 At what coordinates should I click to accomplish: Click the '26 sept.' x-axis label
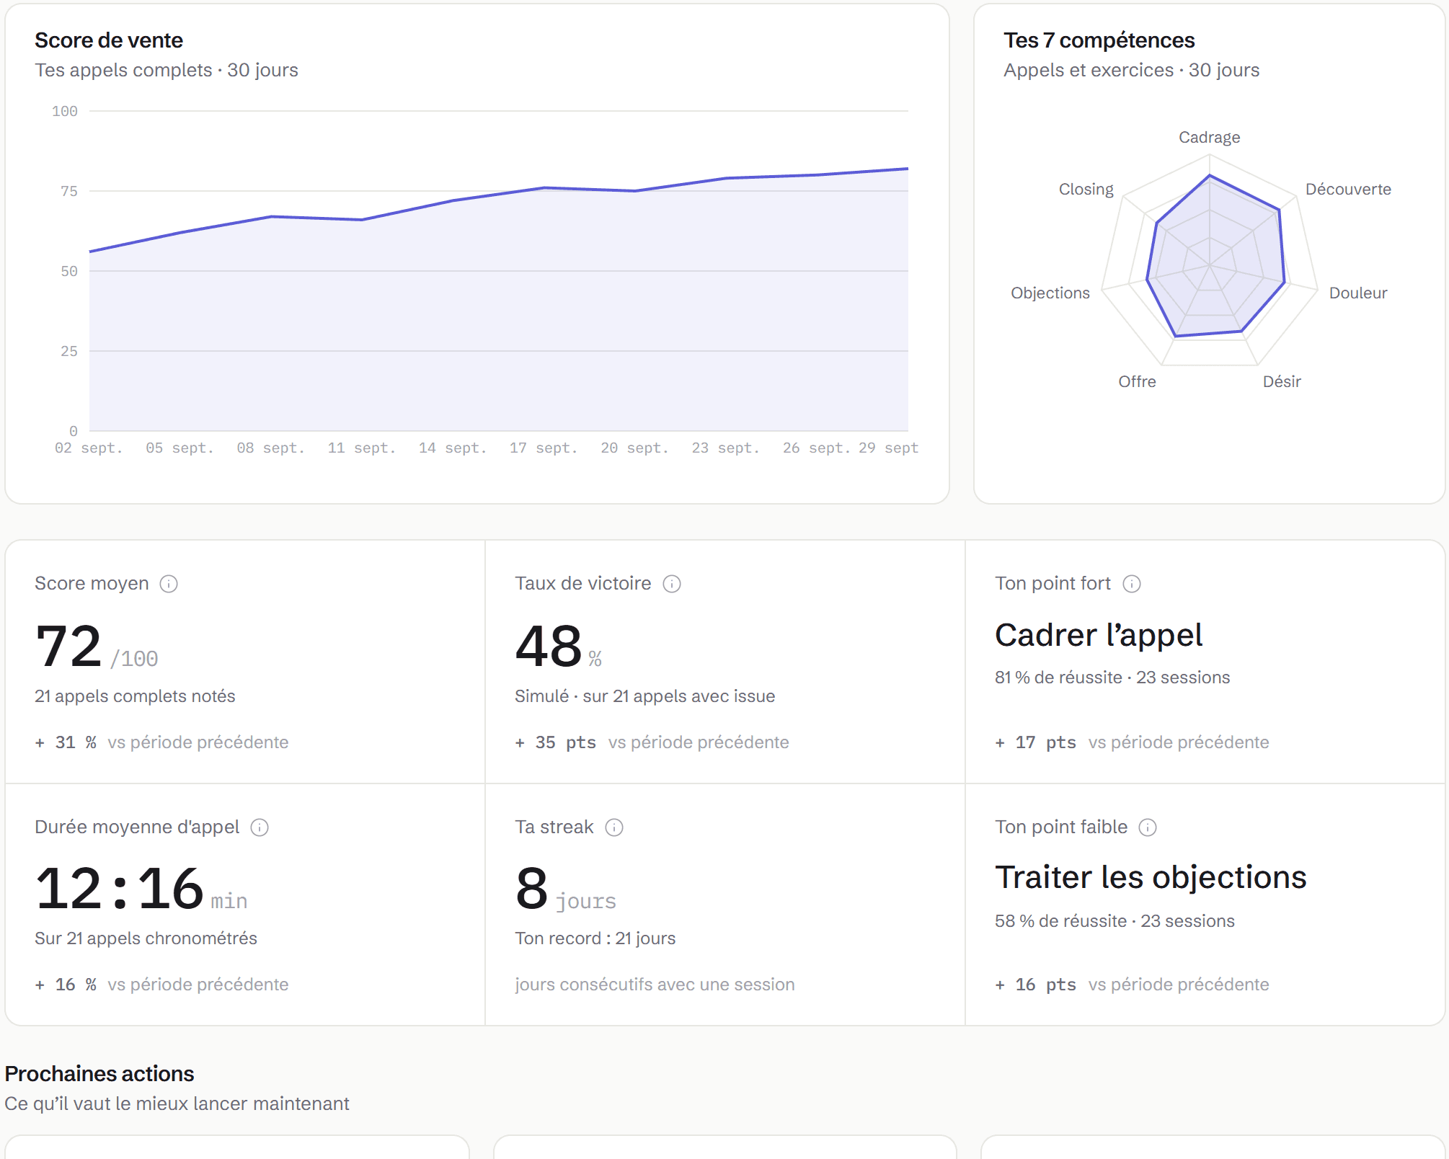(x=817, y=448)
